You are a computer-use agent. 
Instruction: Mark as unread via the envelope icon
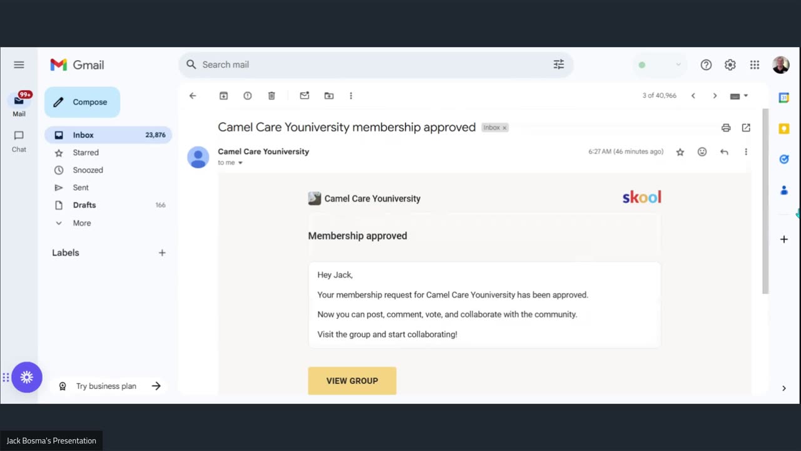[x=305, y=96]
